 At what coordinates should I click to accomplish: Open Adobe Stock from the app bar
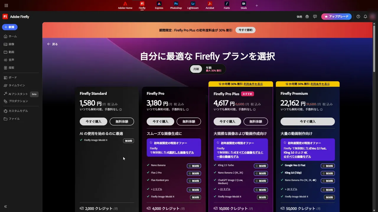tap(244, 5)
